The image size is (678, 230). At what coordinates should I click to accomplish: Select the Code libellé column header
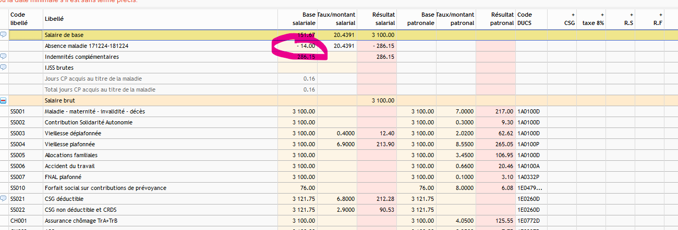pyautogui.click(x=26, y=19)
